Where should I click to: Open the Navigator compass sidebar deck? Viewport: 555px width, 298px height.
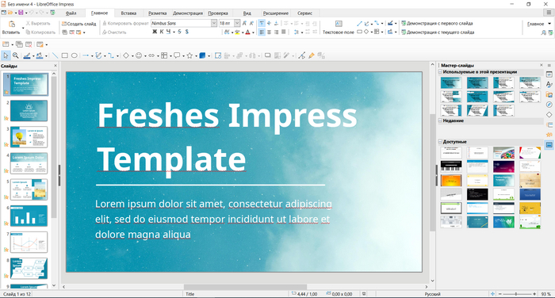pos(549,105)
